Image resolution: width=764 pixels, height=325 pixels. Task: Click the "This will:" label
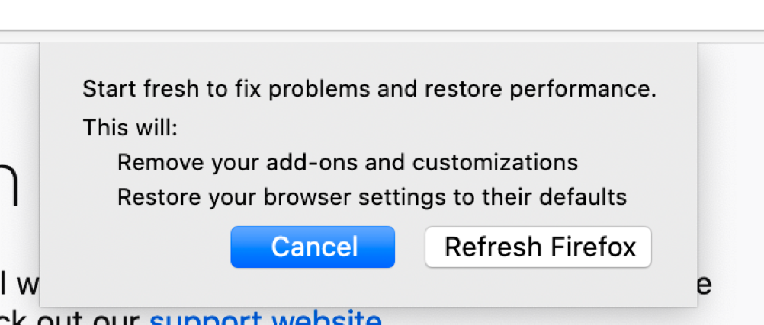tap(130, 127)
